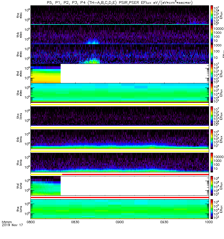
Task: Click the thb ions spectrogram panel
Action: coord(120,139)
